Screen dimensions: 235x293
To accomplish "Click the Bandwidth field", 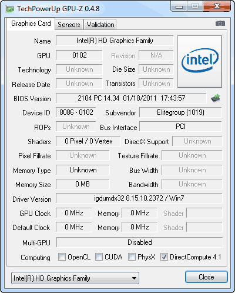I will [192, 184].
